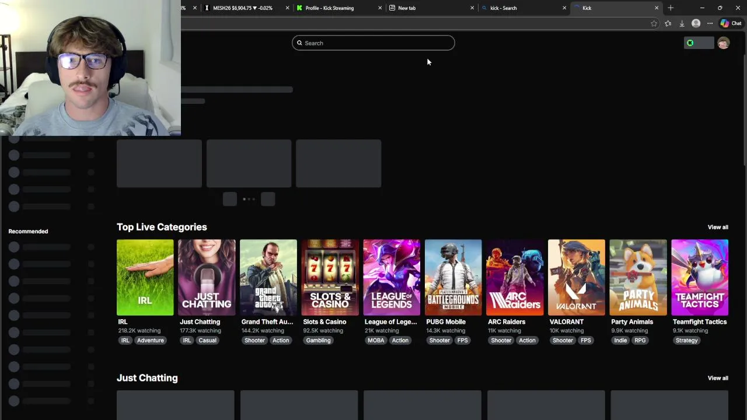Open the IRL category thumbnail

[x=145, y=277]
